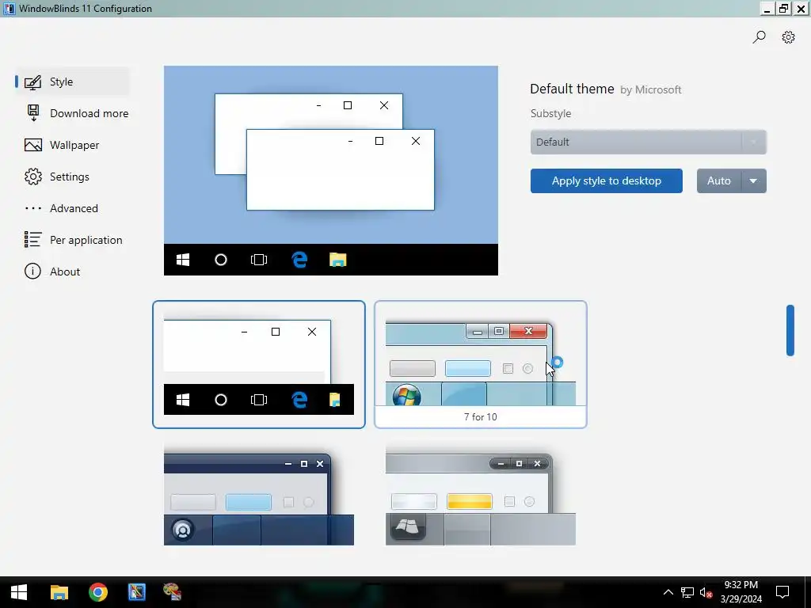811x608 pixels.
Task: Open the About page label
Action: point(65,272)
